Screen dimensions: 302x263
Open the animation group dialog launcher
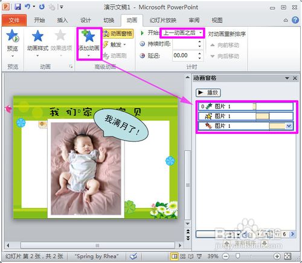coord(71,66)
